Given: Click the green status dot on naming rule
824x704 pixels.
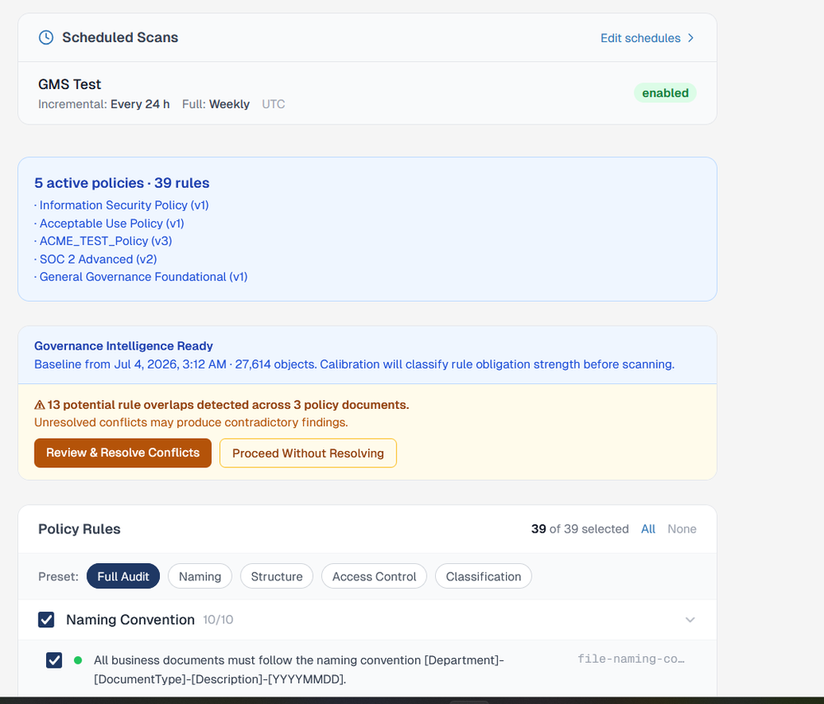Looking at the screenshot, I should [x=77, y=660].
